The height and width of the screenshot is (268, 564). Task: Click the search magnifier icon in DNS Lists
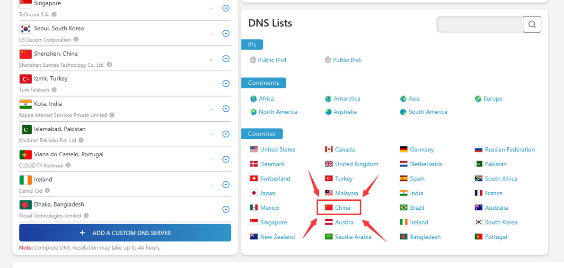tap(532, 25)
